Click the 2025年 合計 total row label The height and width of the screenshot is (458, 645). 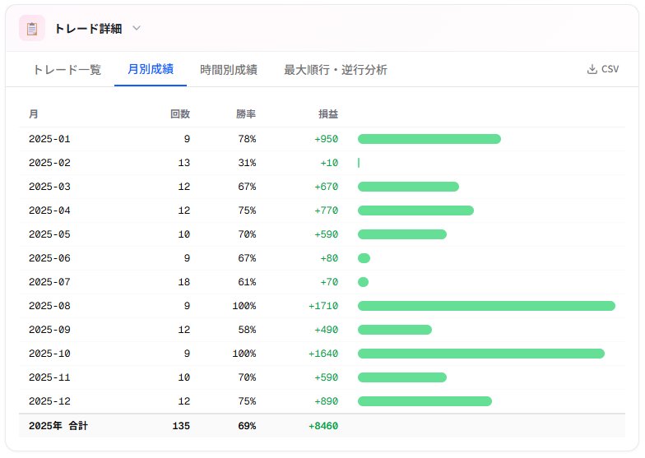click(x=58, y=426)
